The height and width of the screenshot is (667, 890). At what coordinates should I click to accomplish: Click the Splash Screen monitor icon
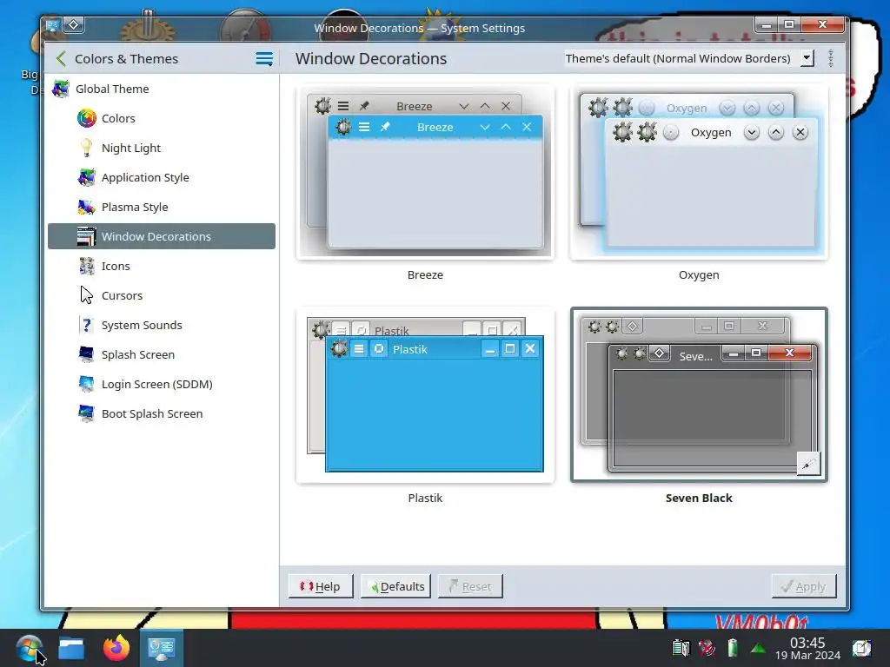click(86, 354)
